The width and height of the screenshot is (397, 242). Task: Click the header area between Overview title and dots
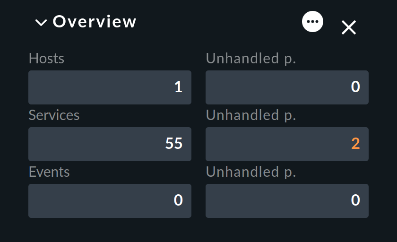coord(219,22)
